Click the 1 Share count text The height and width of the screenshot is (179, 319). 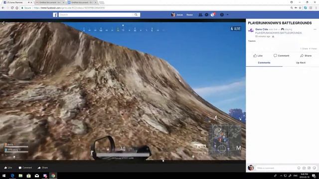(304, 49)
